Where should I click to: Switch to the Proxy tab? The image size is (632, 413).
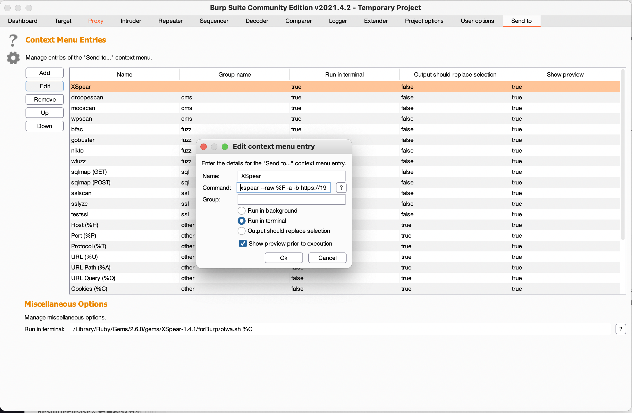(95, 21)
